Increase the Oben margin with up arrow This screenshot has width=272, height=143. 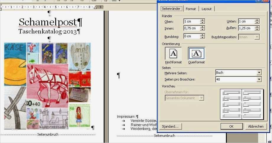[202, 20]
